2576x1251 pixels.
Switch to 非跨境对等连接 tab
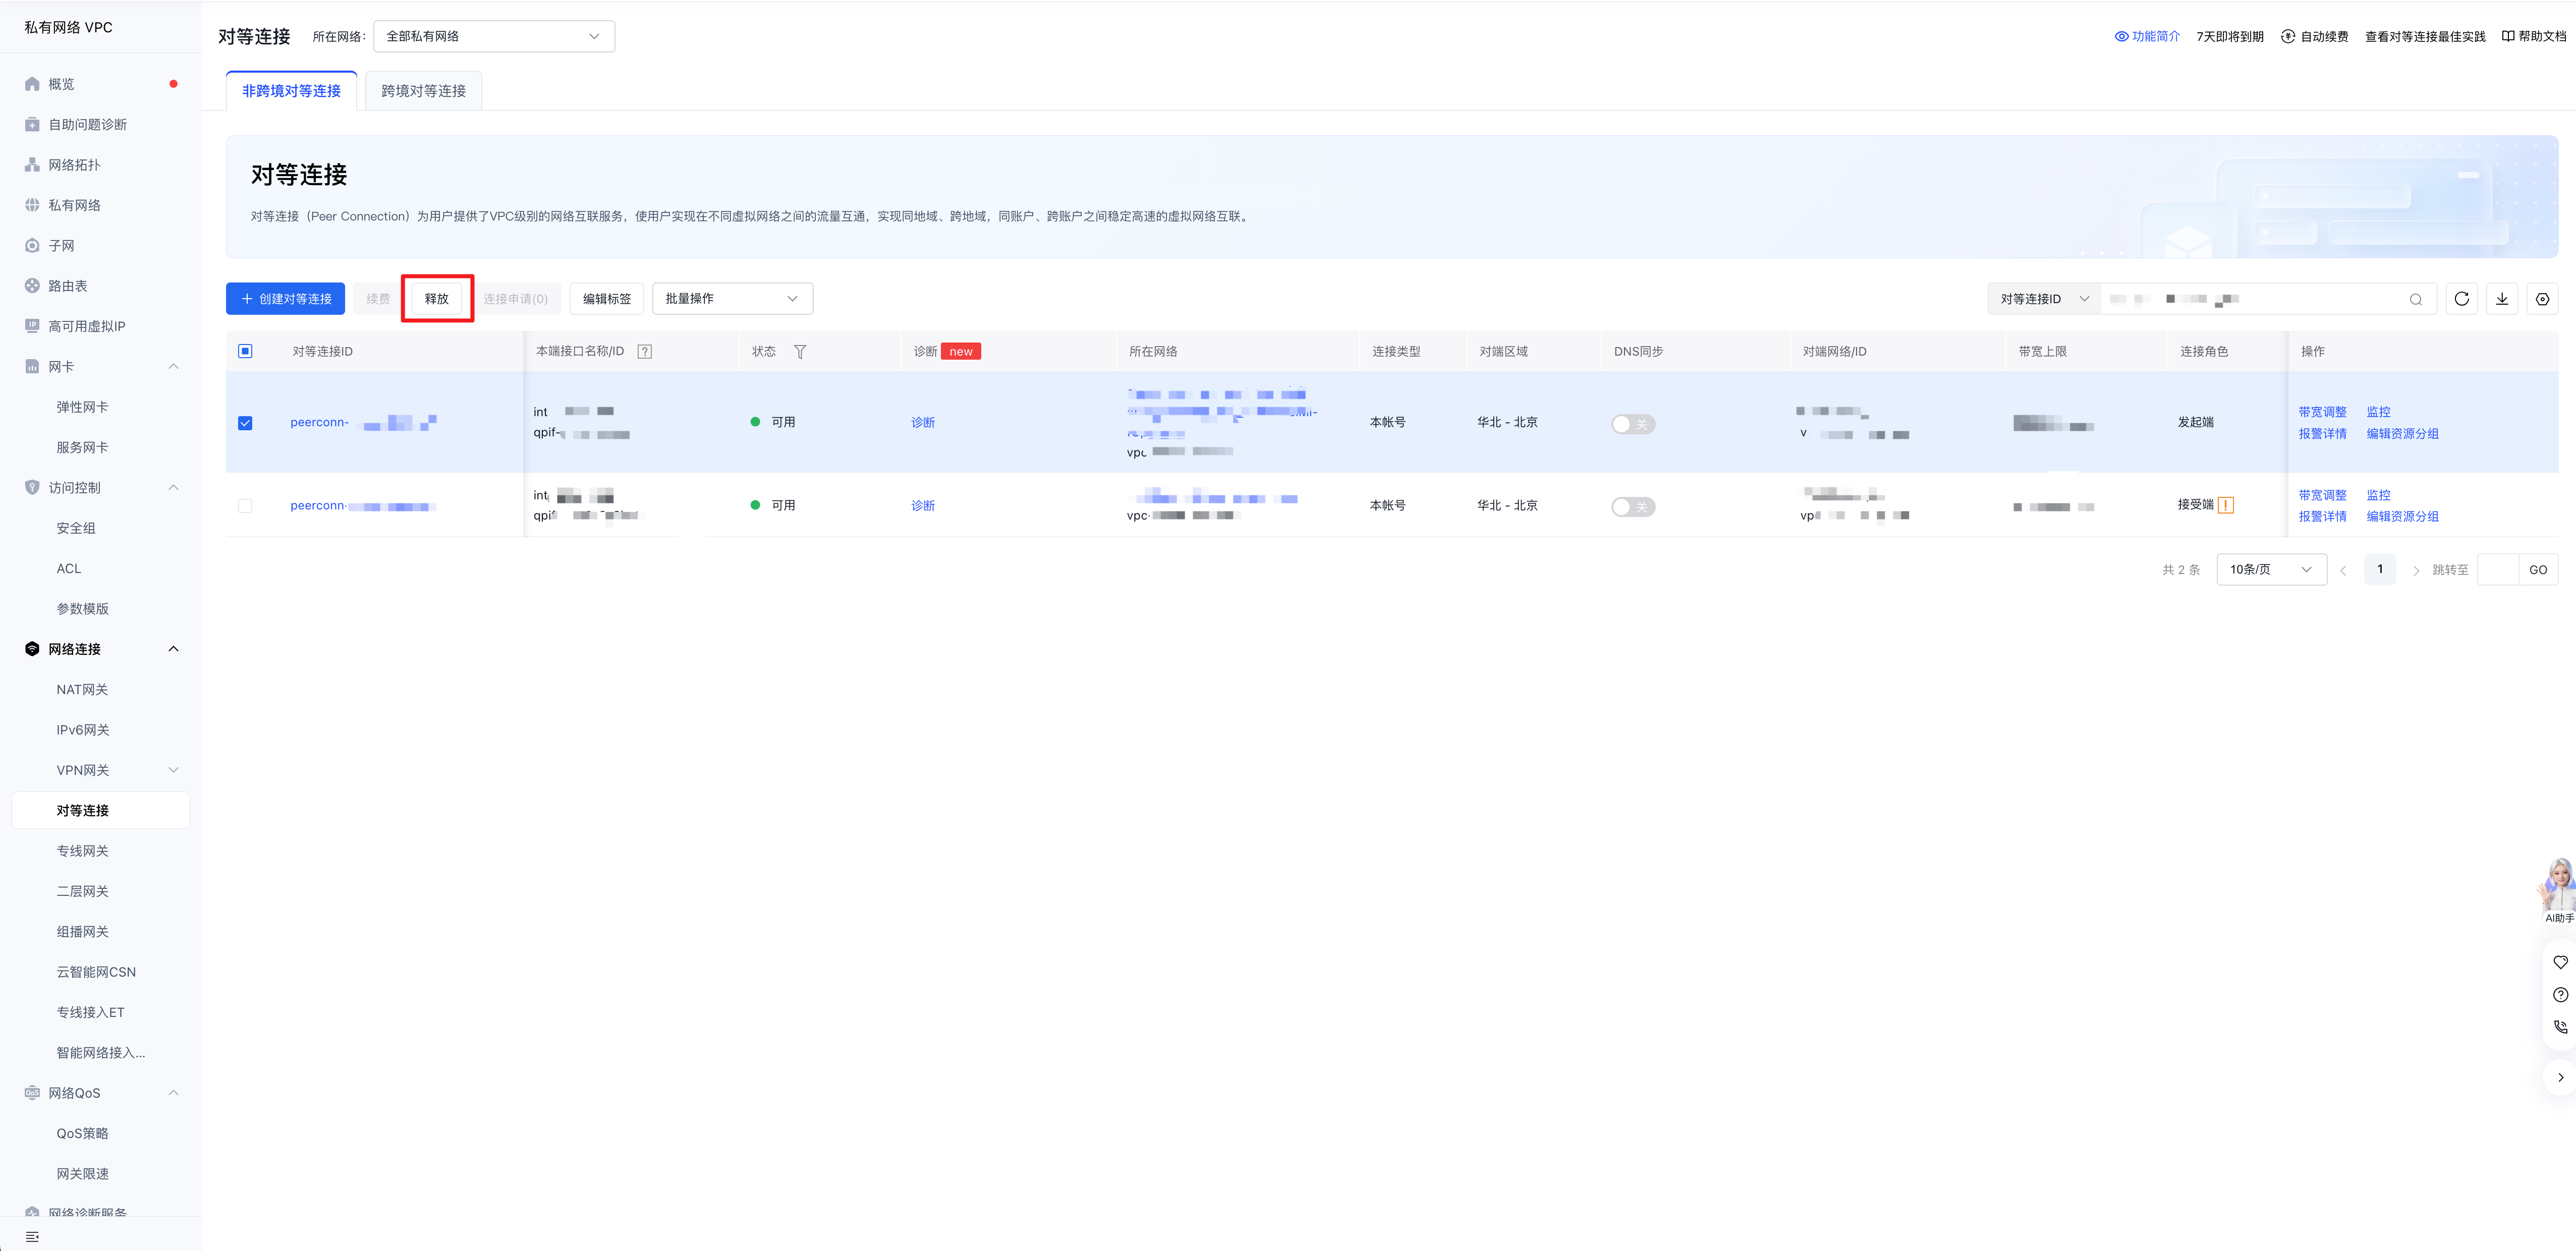(291, 91)
